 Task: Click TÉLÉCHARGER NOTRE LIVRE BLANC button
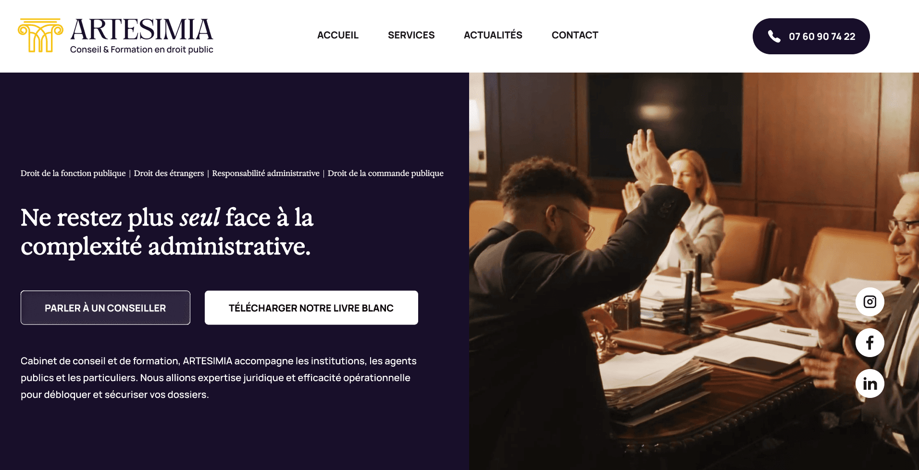(x=311, y=308)
